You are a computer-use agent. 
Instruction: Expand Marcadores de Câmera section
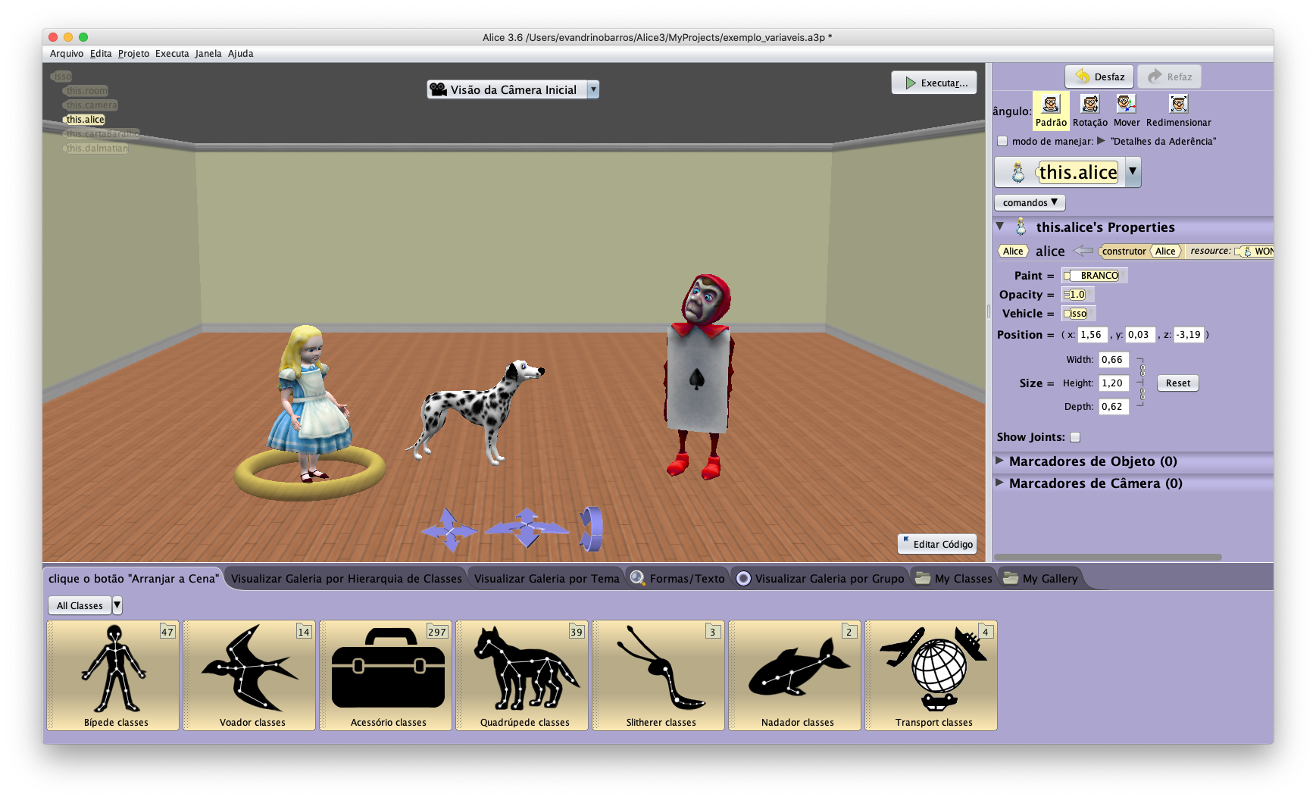click(999, 483)
